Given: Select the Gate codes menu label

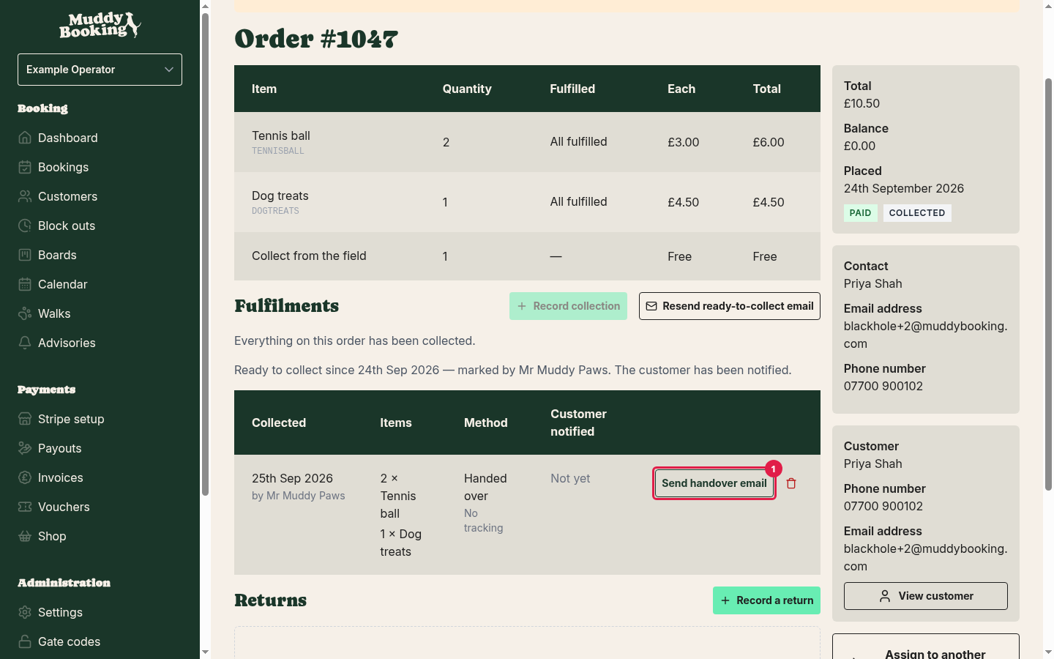Looking at the screenshot, I should [69, 641].
